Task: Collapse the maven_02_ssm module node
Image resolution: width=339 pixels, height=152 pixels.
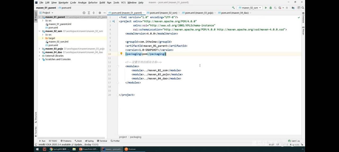Action: tap(39, 31)
